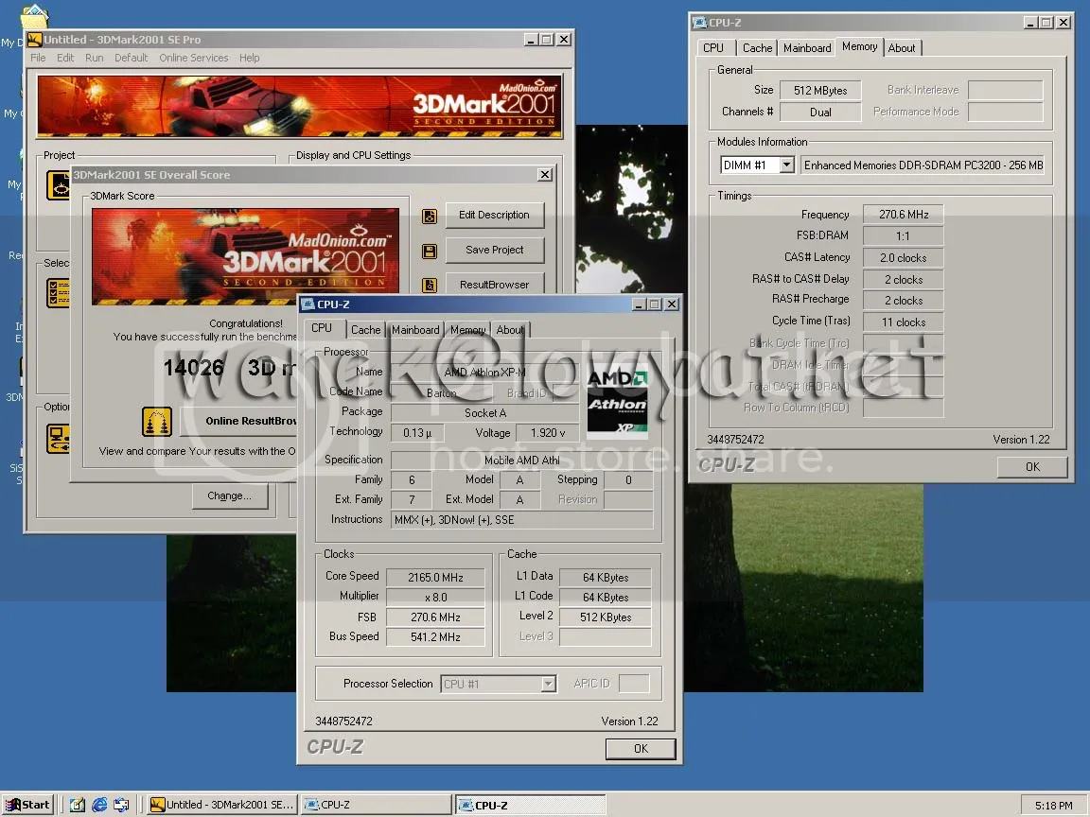Click the Edit Description button
The height and width of the screenshot is (817, 1090).
[494, 216]
